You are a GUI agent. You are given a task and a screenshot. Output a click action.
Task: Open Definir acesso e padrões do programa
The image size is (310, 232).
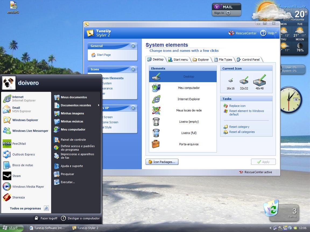click(x=76, y=148)
